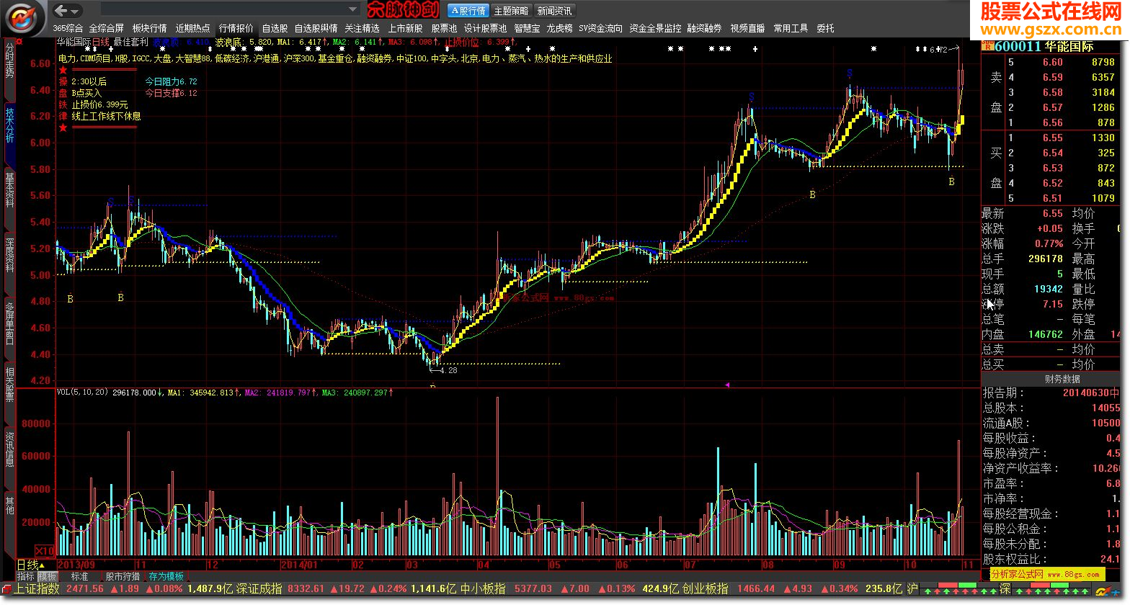Open the 设计股票池 menu
Viewport: 1130px width, 605px height.
tap(485, 28)
